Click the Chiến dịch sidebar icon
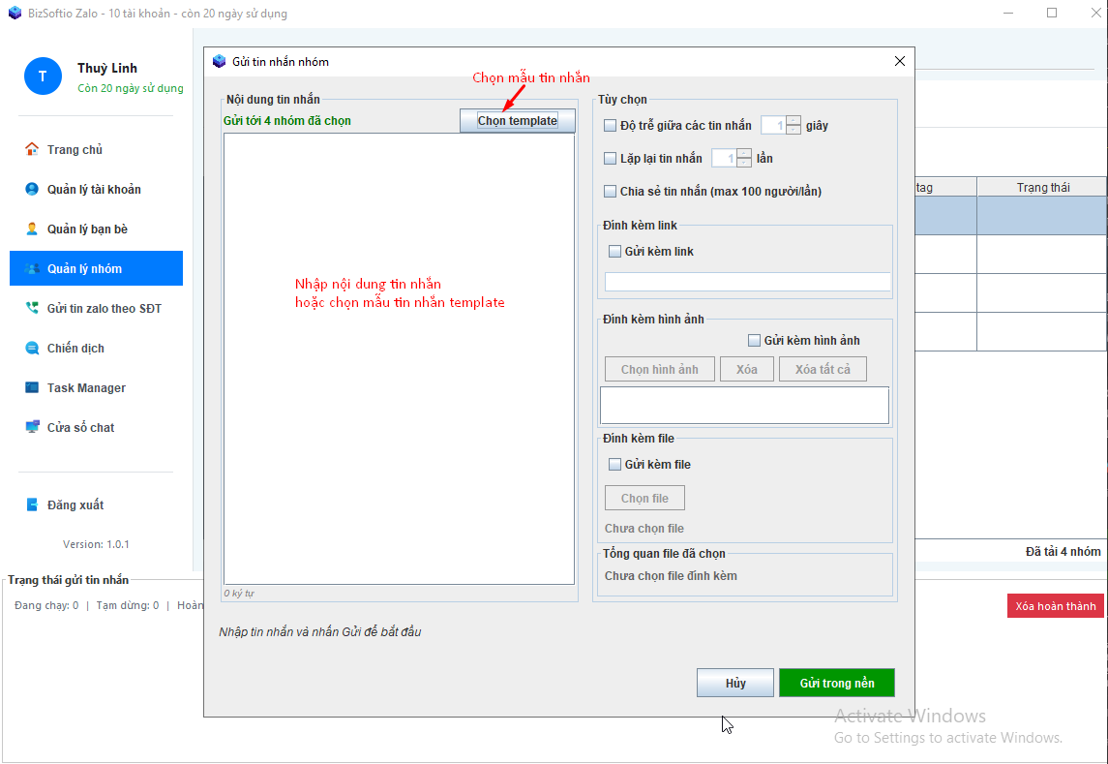1108x764 pixels. (x=32, y=349)
